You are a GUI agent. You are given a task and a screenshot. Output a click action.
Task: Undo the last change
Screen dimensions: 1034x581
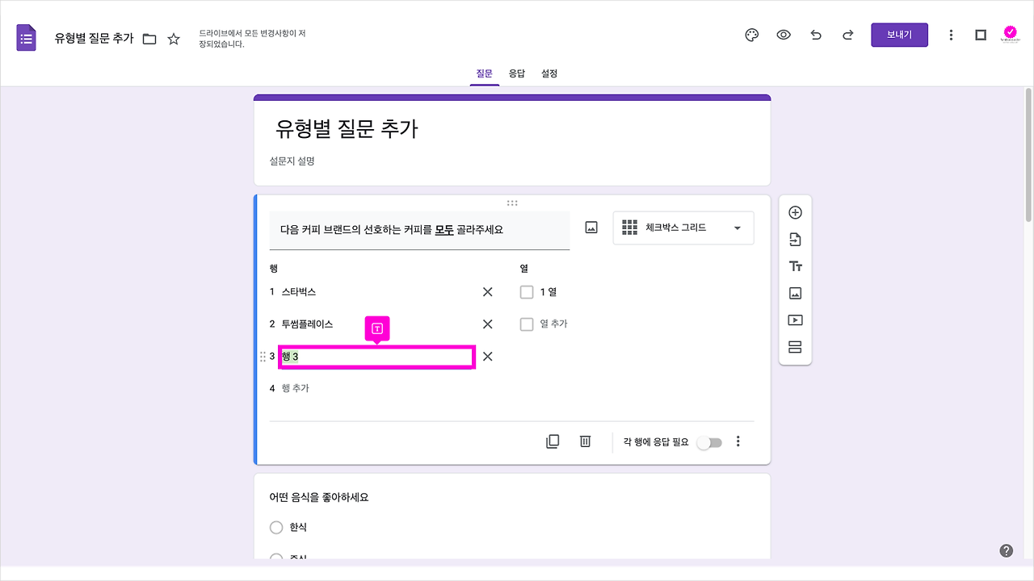click(816, 35)
